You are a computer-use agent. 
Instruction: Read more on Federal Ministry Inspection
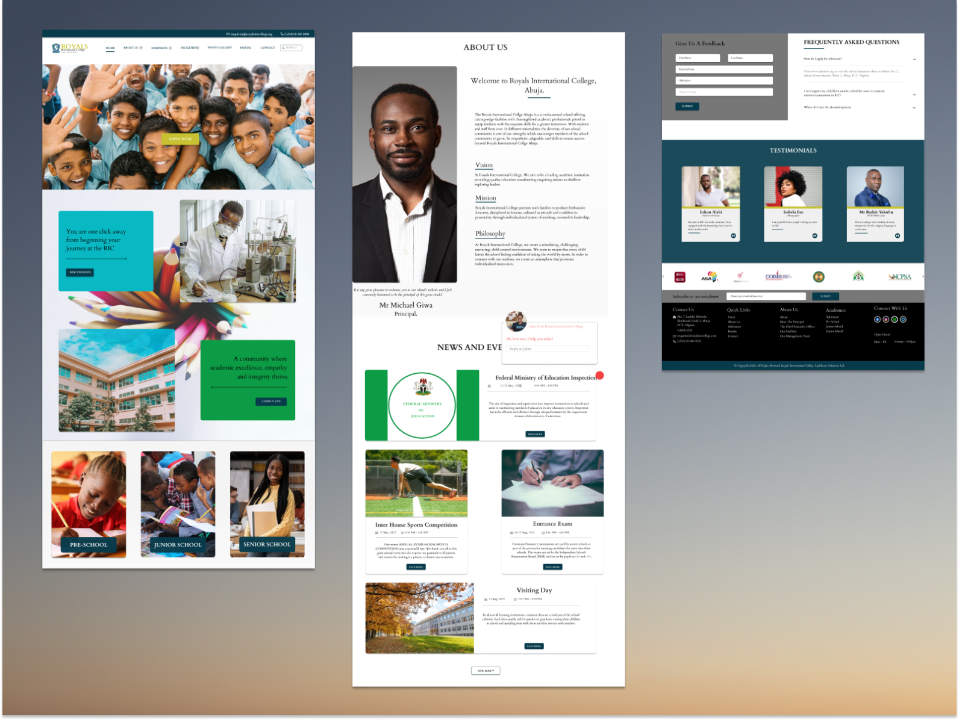click(535, 434)
